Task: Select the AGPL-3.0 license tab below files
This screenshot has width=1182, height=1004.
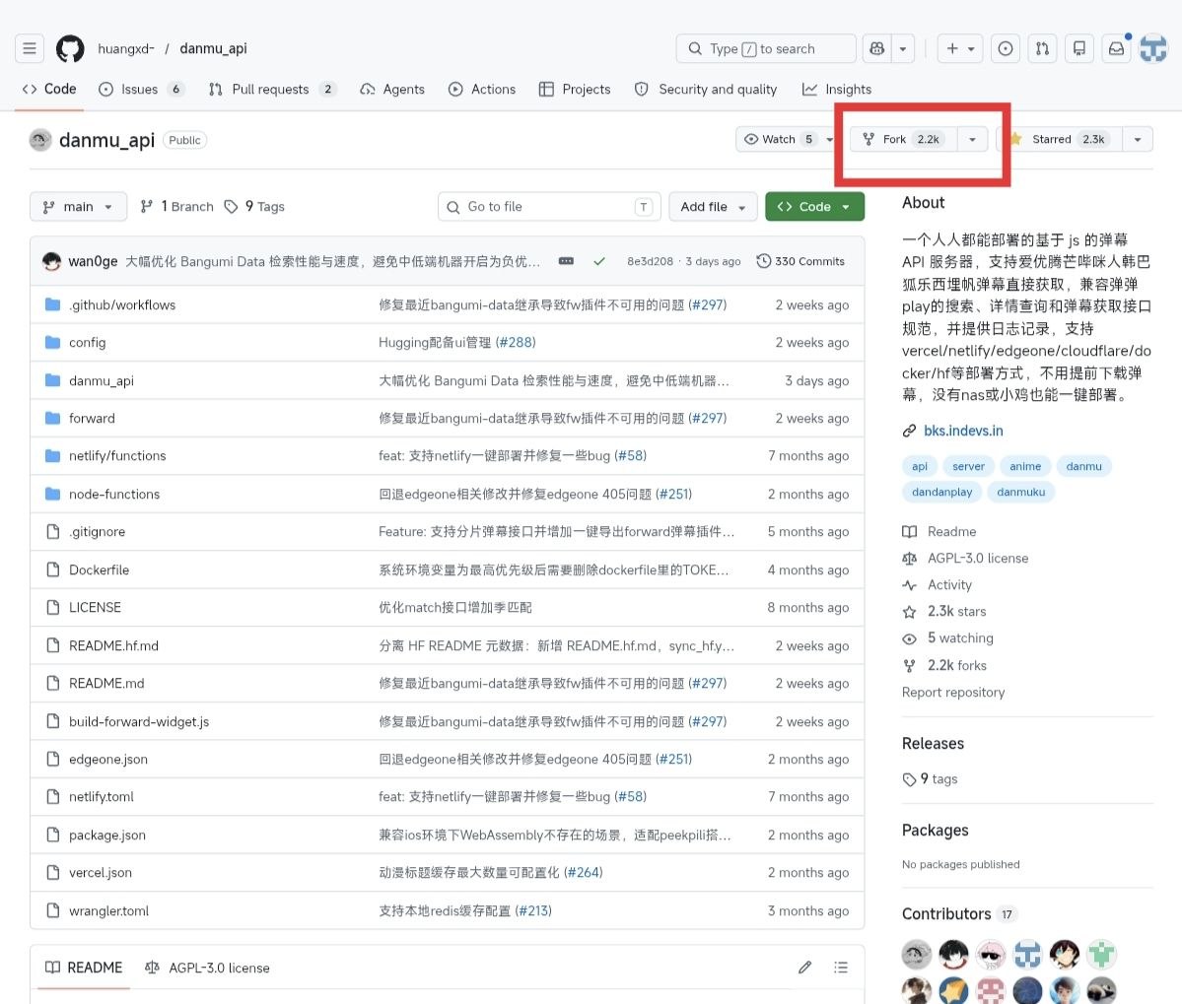Action: click(x=207, y=968)
